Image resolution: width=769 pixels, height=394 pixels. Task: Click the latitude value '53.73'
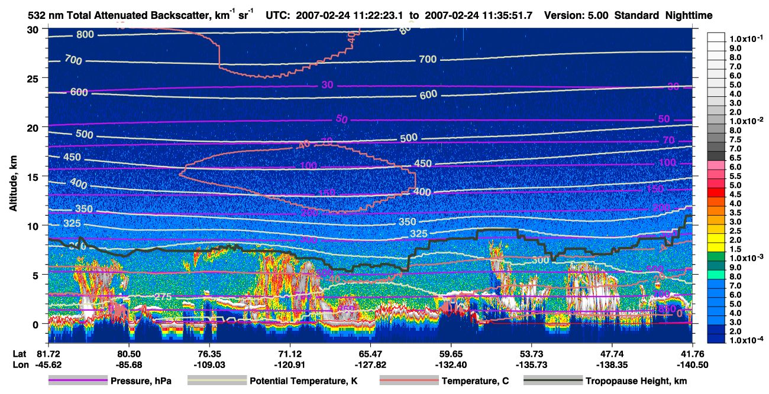(x=532, y=353)
